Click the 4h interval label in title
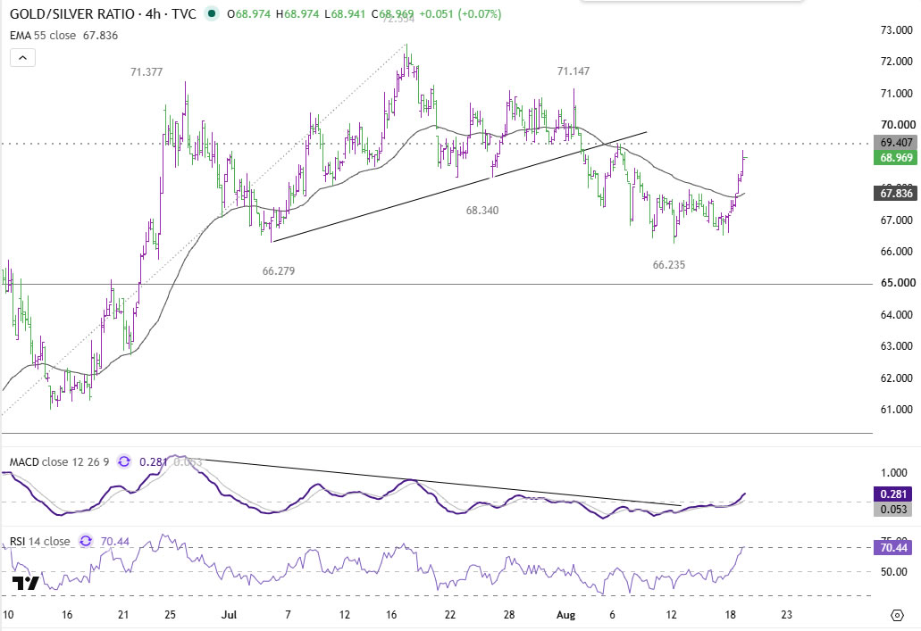This screenshot has height=631, width=921. pos(153,13)
